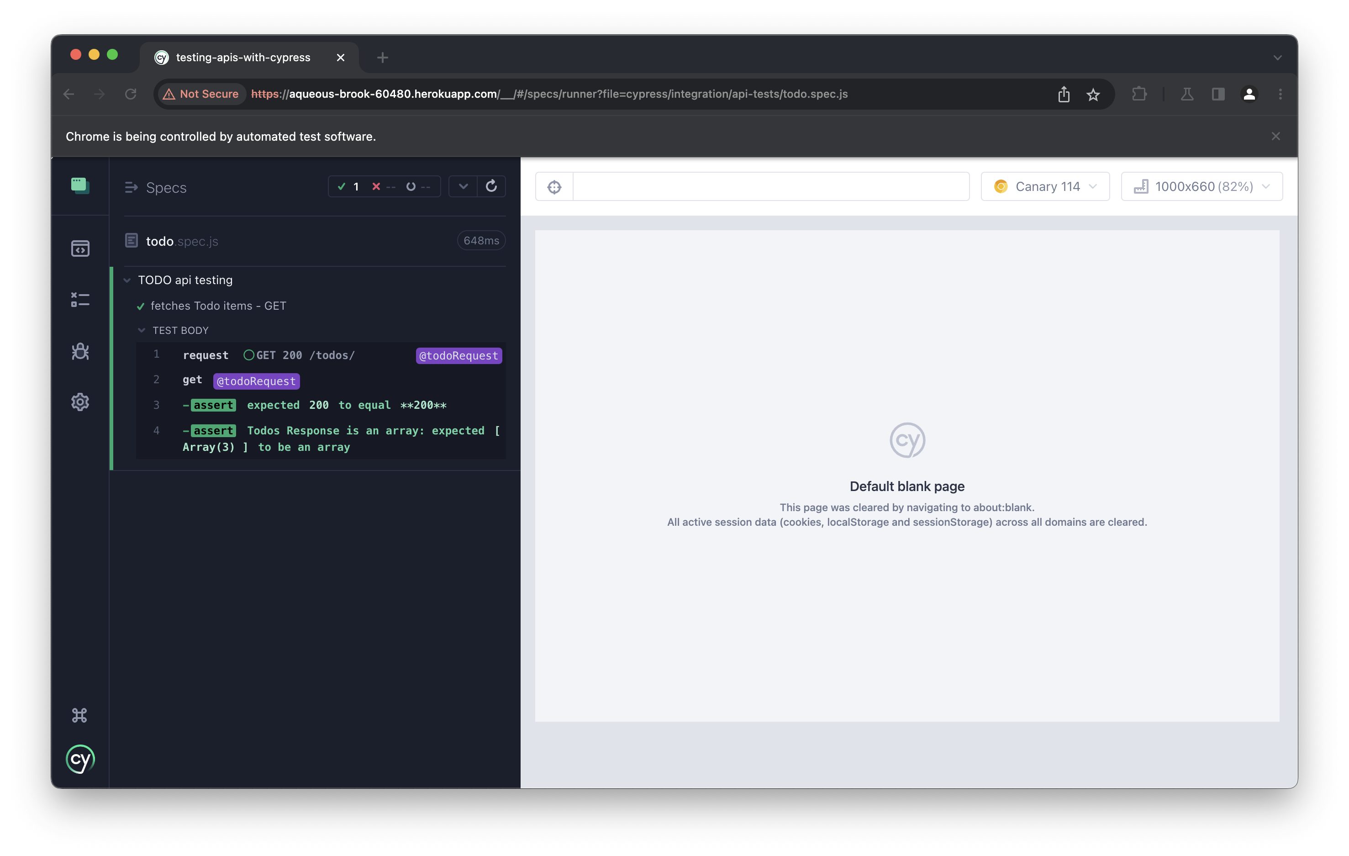Open Cypress settings gear icon
Screen dimensions: 1349x856
[80, 402]
